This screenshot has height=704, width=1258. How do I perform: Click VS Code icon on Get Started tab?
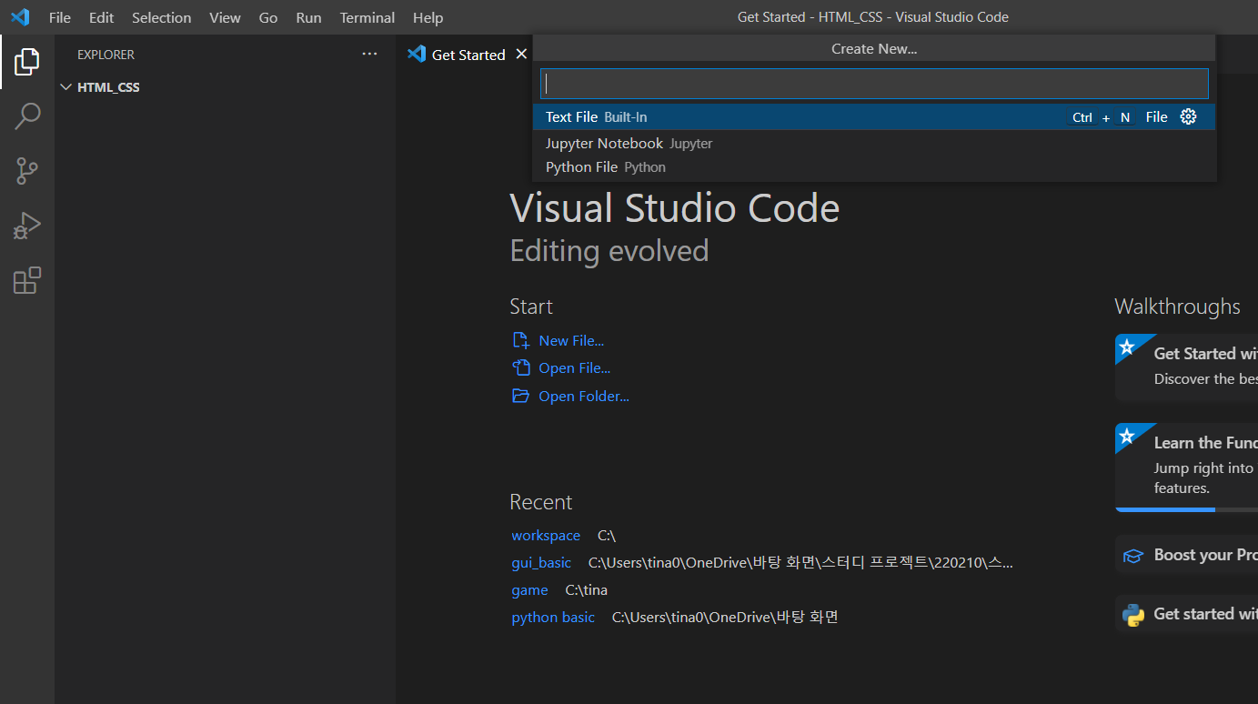(417, 55)
